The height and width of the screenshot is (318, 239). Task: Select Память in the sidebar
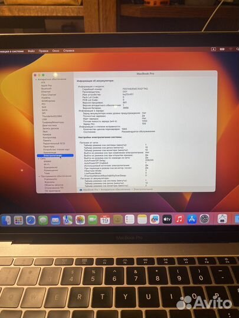click(47, 140)
